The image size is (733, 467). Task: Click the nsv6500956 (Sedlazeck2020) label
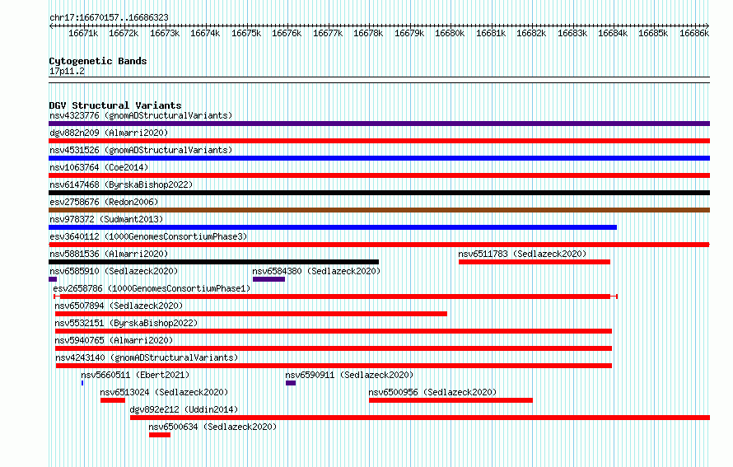(x=432, y=392)
